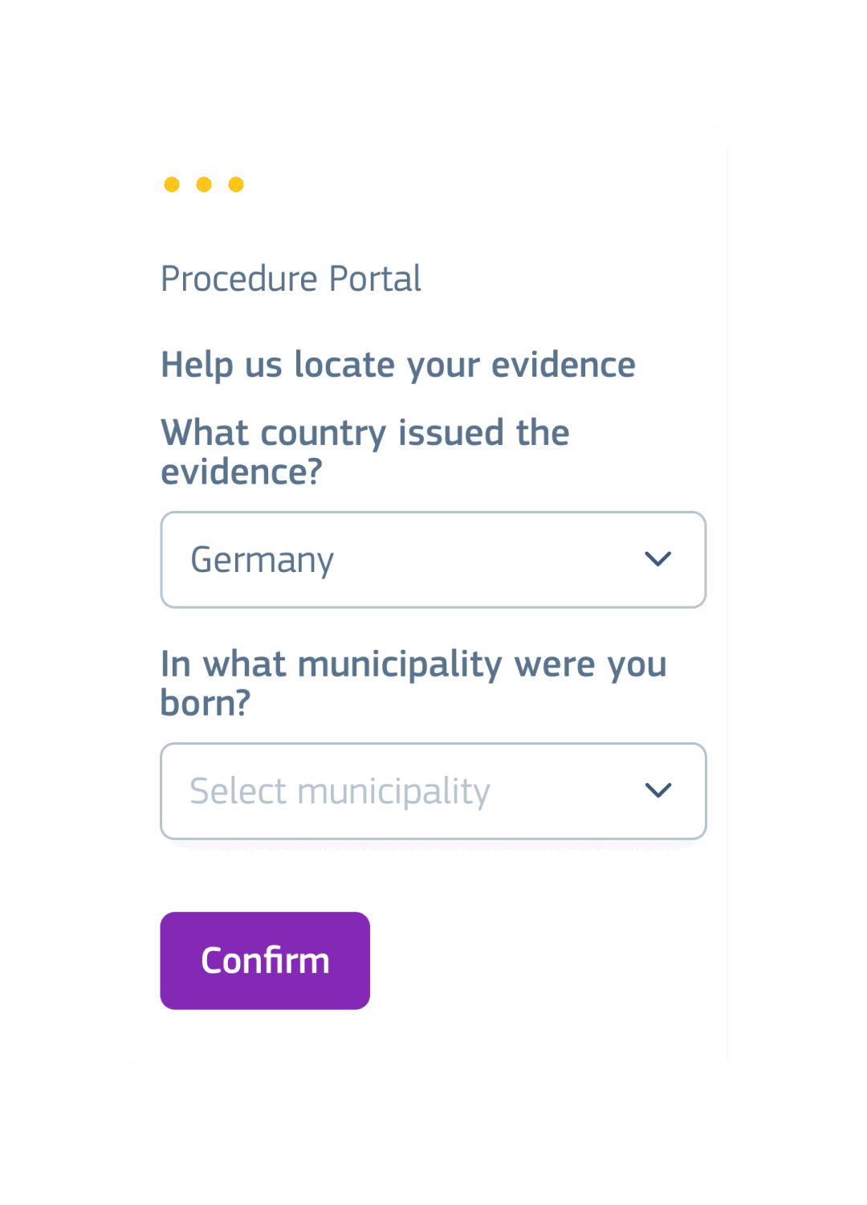Expand the municipality chevron arrow
Image resolution: width=867 pixels, height=1205 pixels.
coord(658,790)
